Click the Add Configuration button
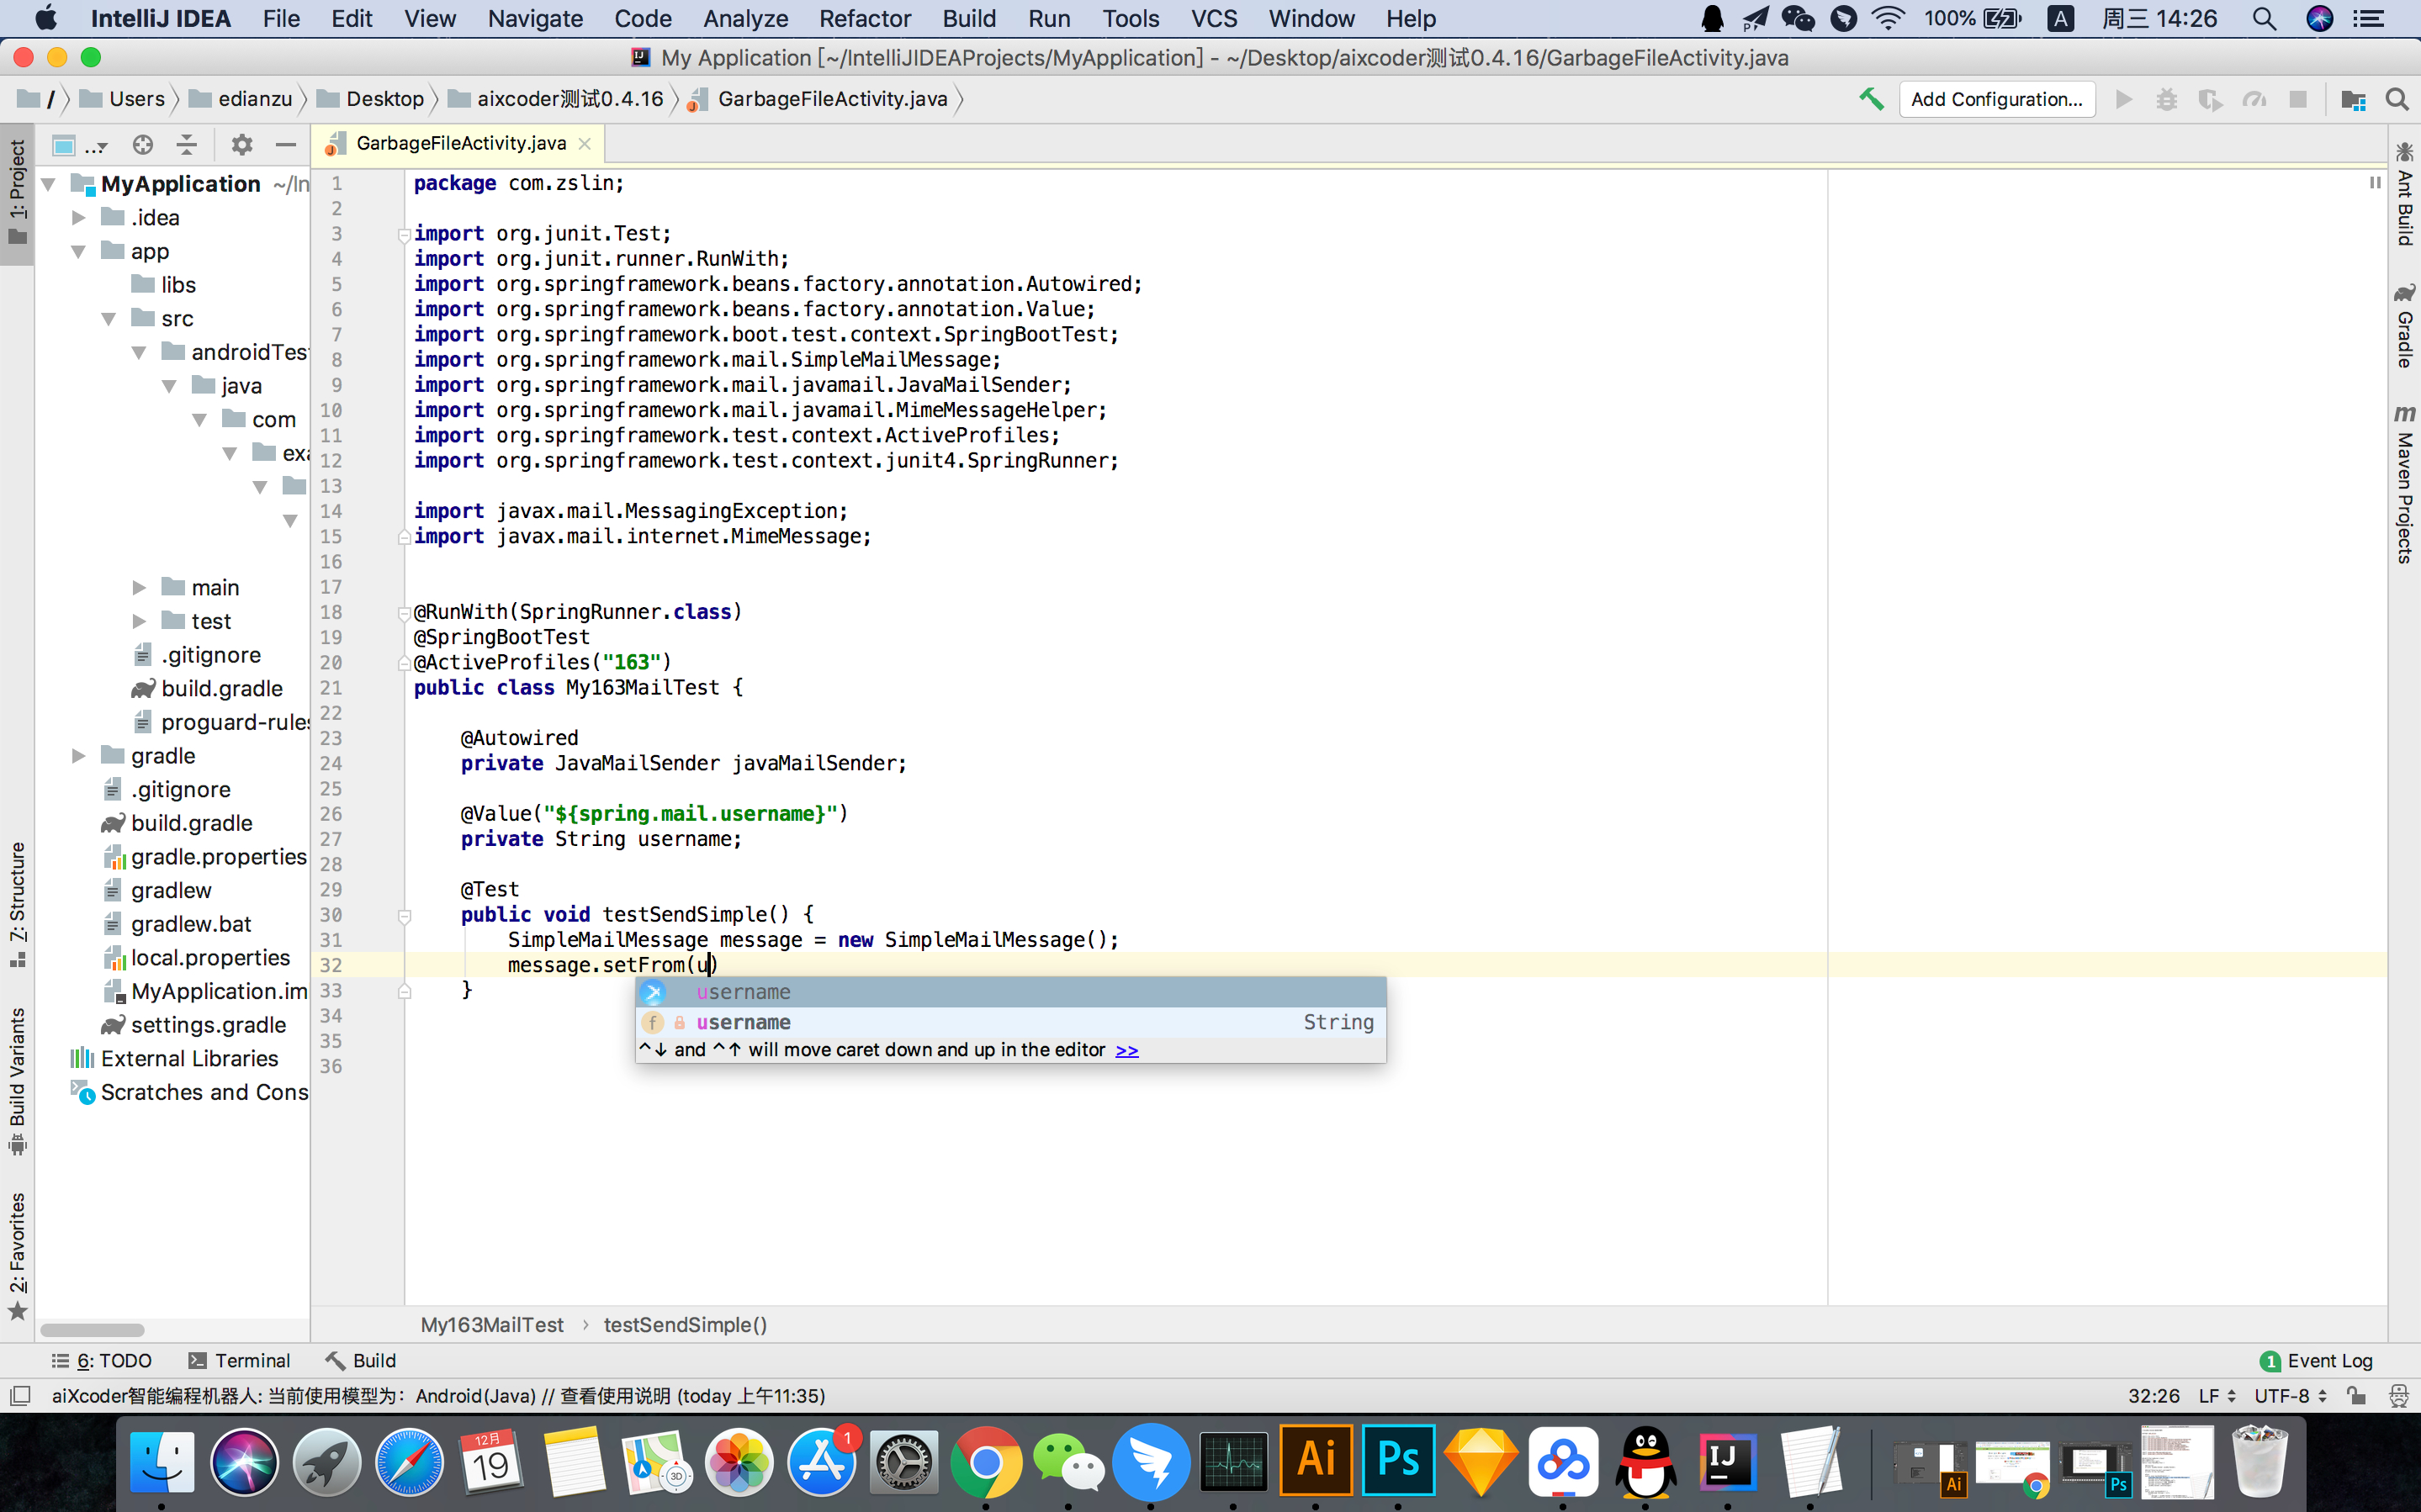Viewport: 2421px width, 1512px height. pos(1996,99)
